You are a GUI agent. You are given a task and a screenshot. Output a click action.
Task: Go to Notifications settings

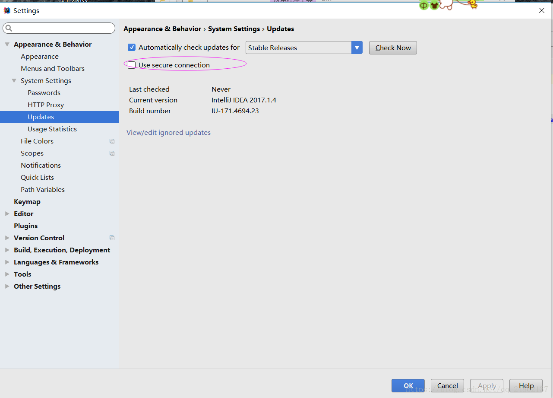(x=41, y=166)
